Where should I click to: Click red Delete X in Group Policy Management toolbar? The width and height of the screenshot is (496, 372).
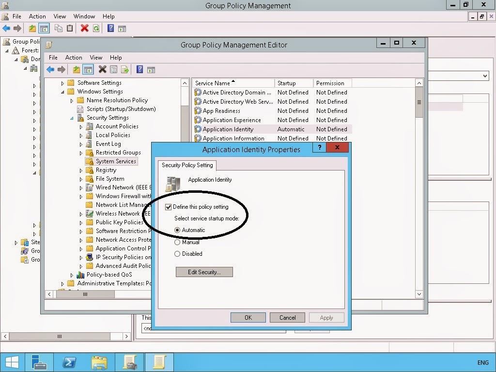pos(84,29)
